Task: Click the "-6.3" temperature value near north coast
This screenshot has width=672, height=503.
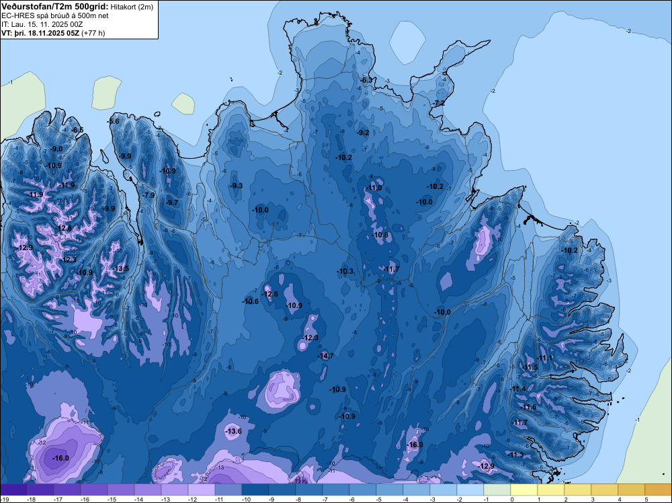Action: click(x=366, y=81)
